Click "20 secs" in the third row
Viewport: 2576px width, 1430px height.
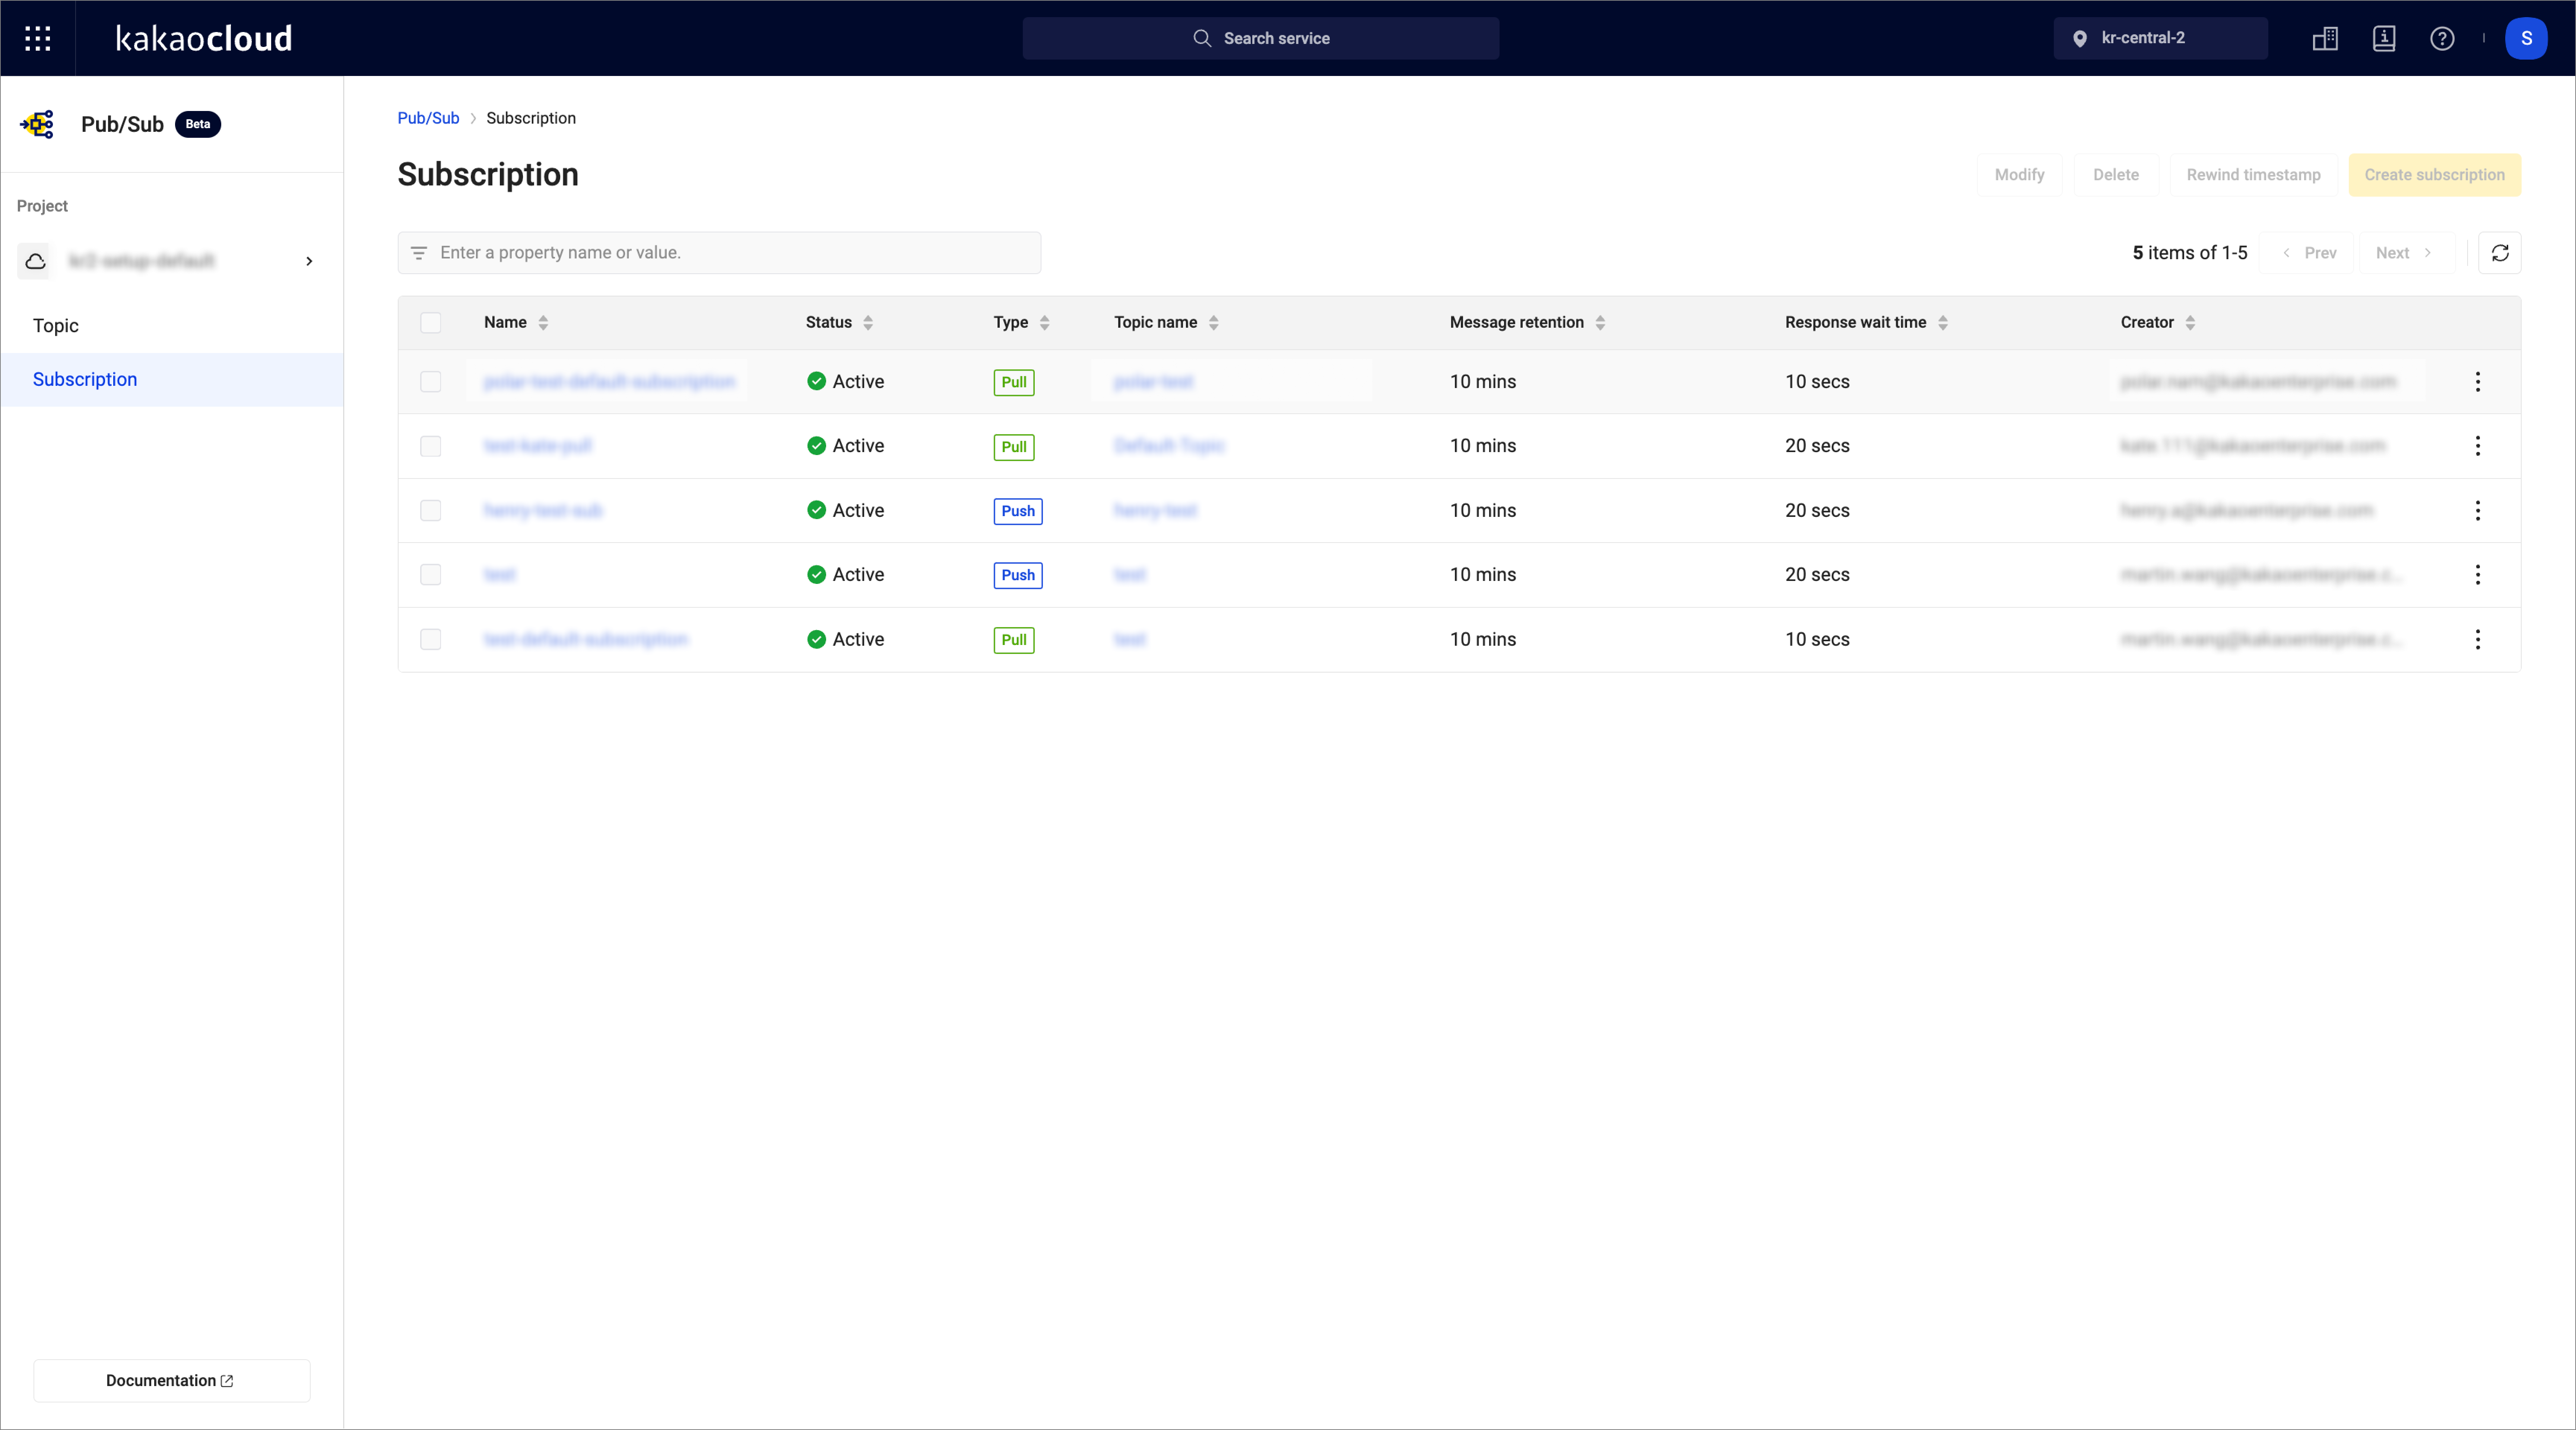pyautogui.click(x=1817, y=511)
